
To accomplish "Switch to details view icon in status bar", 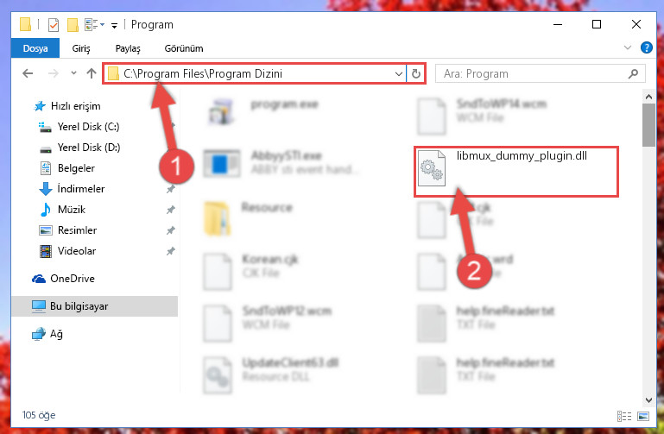I will click(x=624, y=416).
